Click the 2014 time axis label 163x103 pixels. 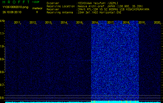(x=64, y=22)
